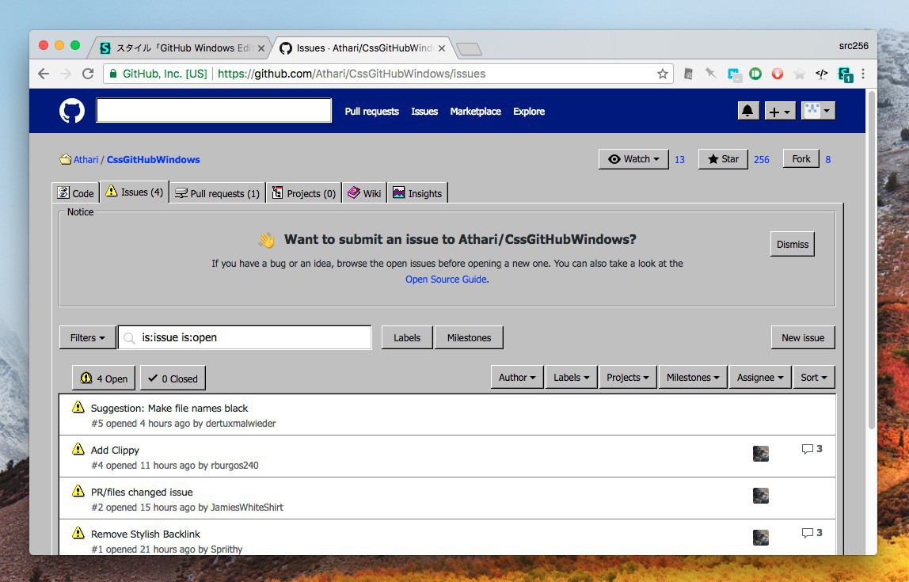This screenshot has width=909, height=582.
Task: Open author rburgos240's link
Action: [x=235, y=466]
